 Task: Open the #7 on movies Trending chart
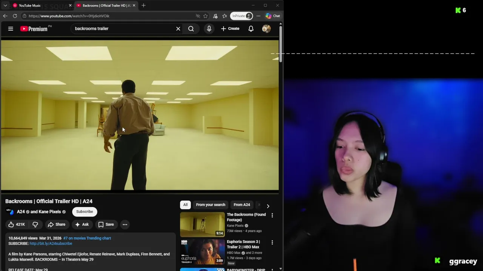coord(87,238)
